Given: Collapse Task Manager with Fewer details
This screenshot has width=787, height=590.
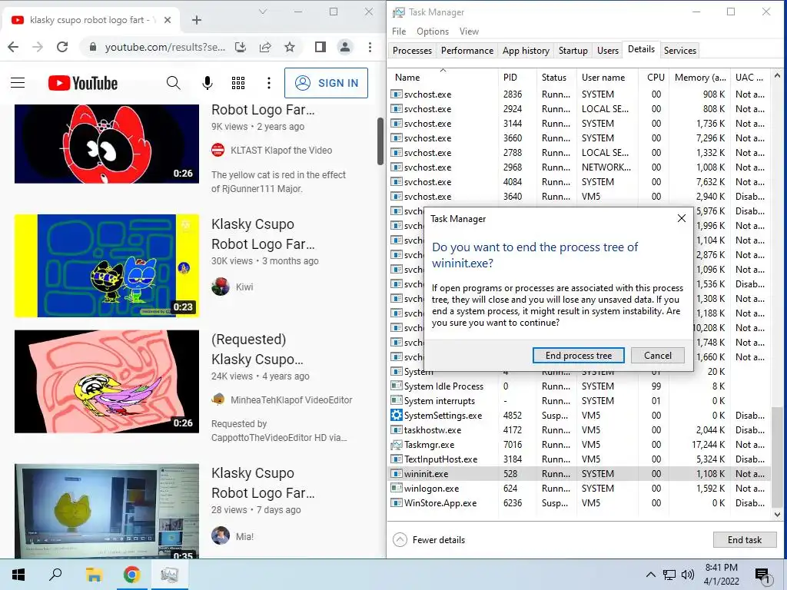Looking at the screenshot, I should click(429, 540).
